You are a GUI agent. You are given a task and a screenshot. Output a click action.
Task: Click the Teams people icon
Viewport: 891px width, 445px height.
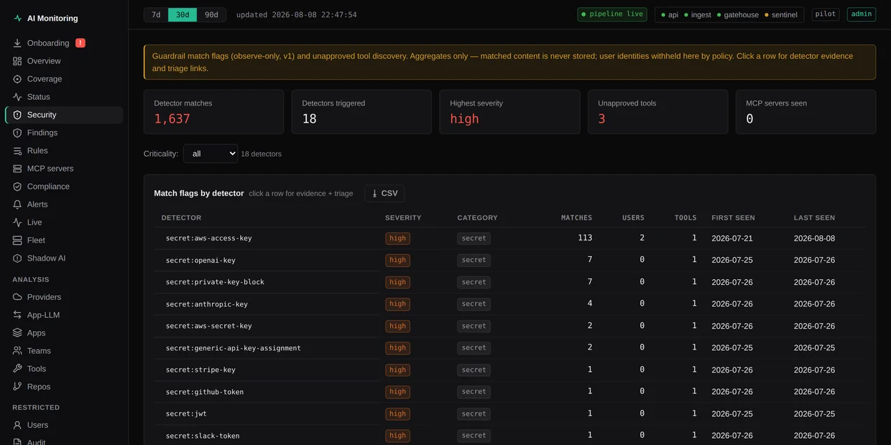pos(17,351)
